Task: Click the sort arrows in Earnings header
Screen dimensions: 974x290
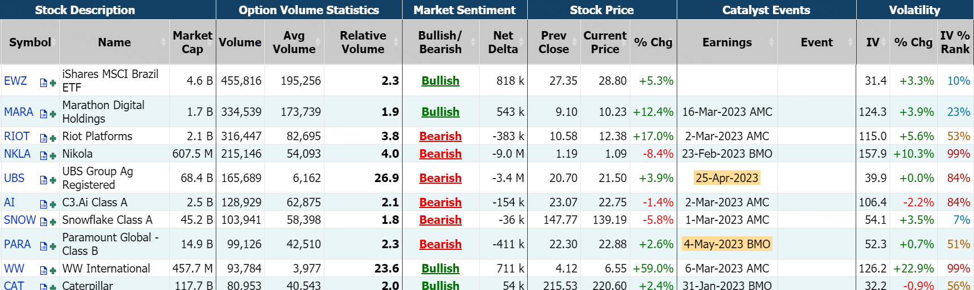Action: [771, 42]
